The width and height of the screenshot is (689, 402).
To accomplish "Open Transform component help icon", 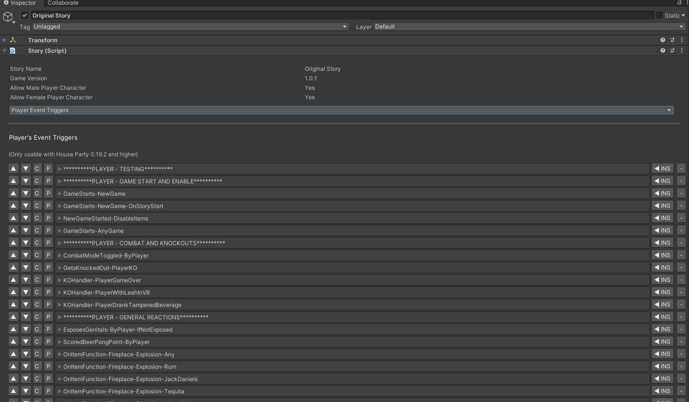I will [x=662, y=40].
